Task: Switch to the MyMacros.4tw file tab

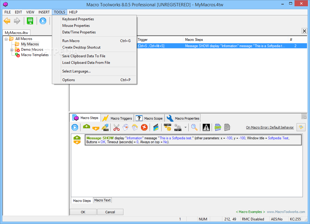Action: [16, 33]
